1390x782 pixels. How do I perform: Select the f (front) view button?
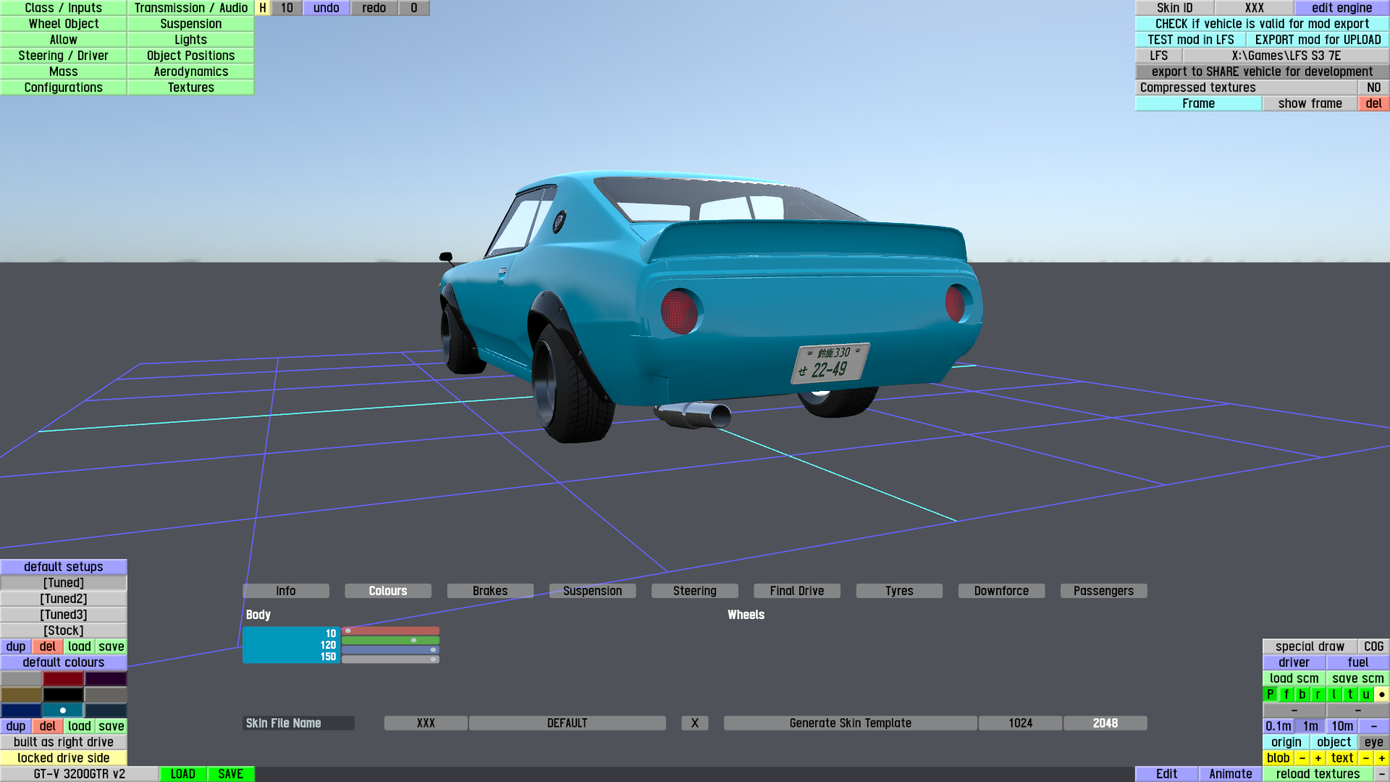pyautogui.click(x=1286, y=694)
